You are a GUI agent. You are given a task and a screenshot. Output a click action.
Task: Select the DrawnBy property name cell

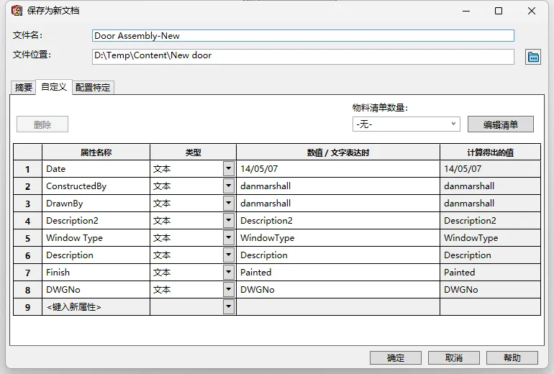pos(96,203)
